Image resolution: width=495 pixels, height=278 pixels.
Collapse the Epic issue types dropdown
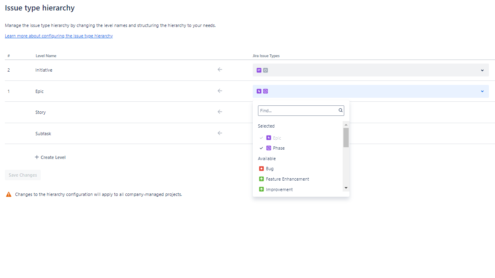click(x=371, y=91)
